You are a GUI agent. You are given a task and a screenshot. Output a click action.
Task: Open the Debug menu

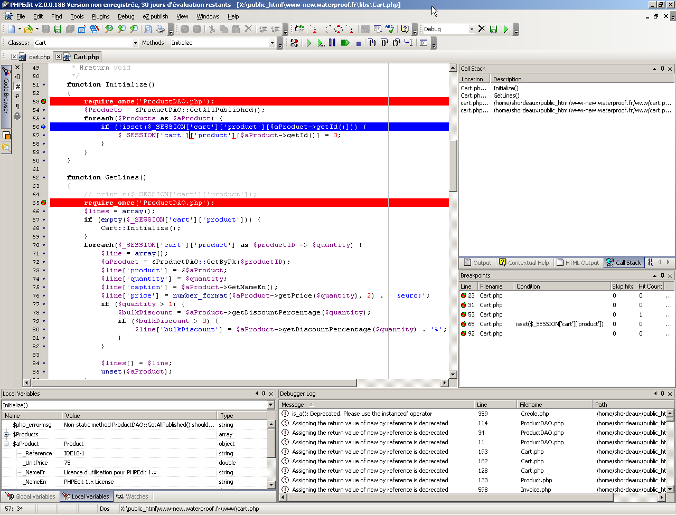coord(126,16)
